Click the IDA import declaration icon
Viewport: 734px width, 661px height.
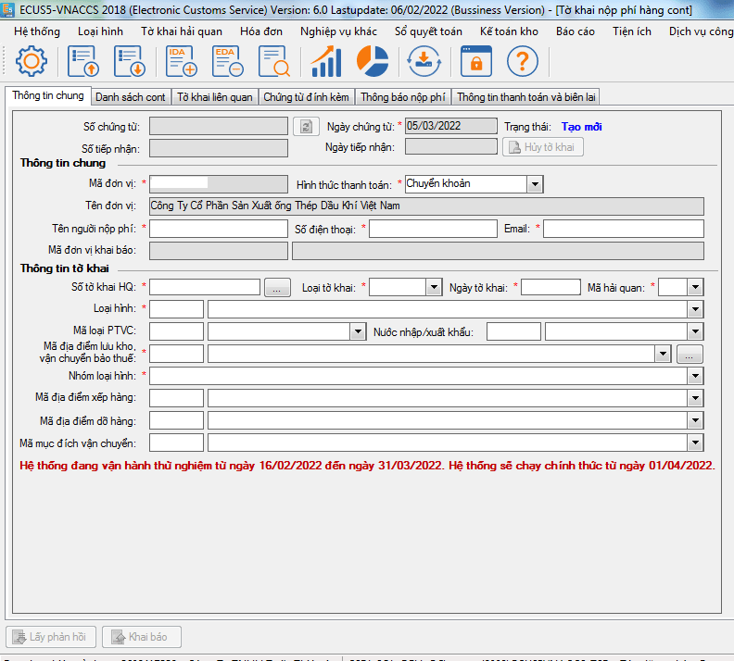coord(181,63)
